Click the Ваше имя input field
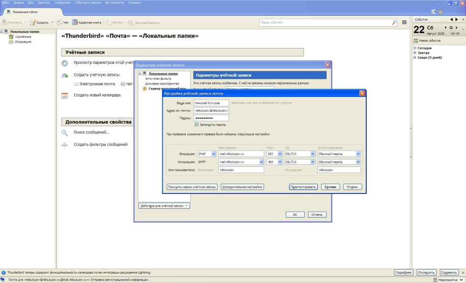This screenshot has width=466, height=283. (x=211, y=103)
